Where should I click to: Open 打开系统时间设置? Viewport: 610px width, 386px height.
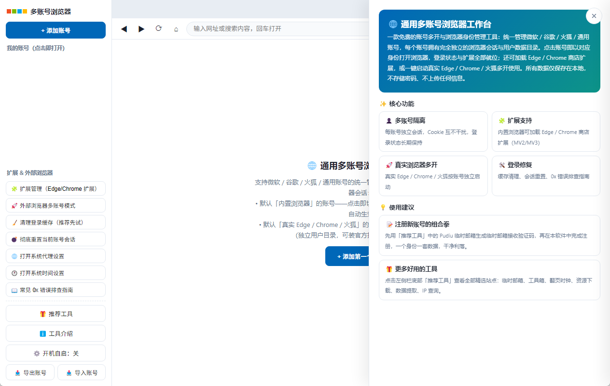pyautogui.click(x=55, y=273)
